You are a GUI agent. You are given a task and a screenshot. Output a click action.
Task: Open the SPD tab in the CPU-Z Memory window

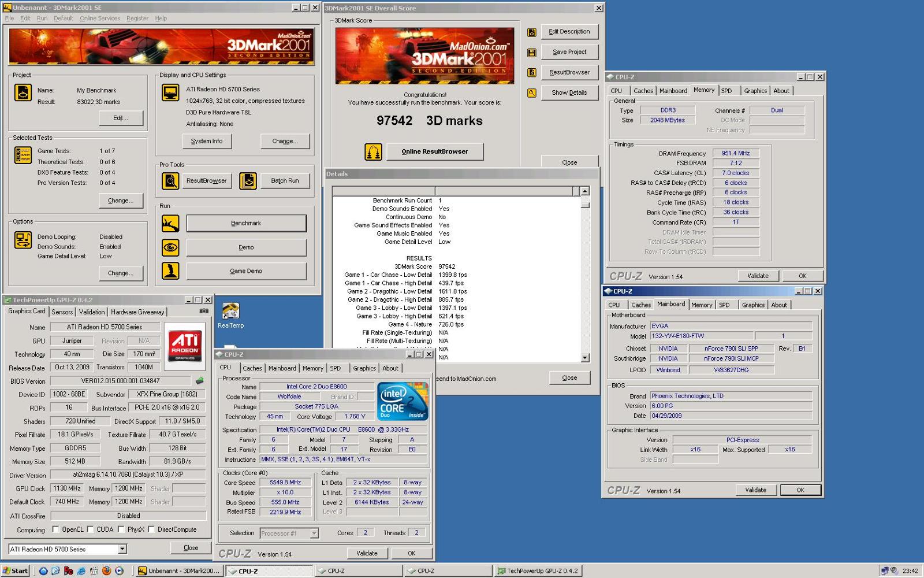point(726,91)
